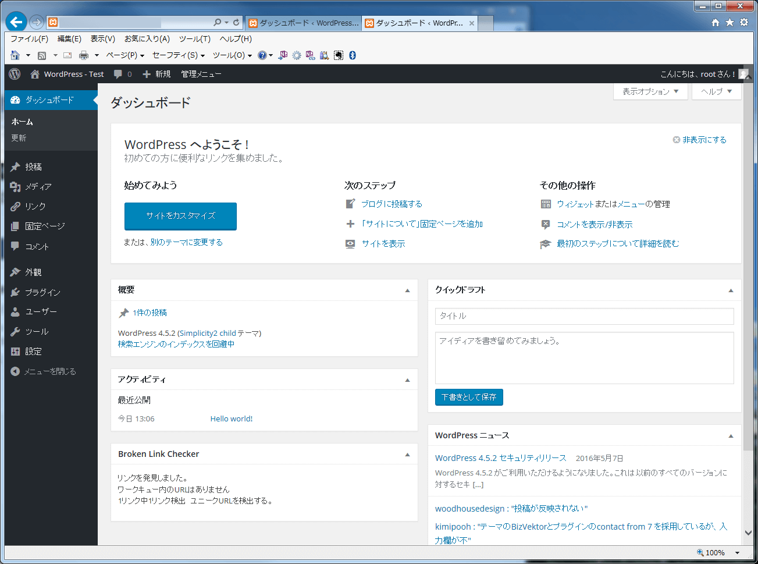This screenshot has width=758, height=564.
Task: Collapse the 概要 widget panel
Action: click(x=407, y=290)
